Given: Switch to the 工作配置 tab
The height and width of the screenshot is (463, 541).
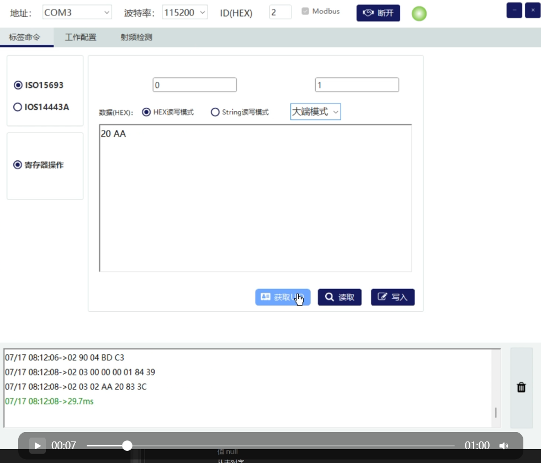Looking at the screenshot, I should [81, 37].
